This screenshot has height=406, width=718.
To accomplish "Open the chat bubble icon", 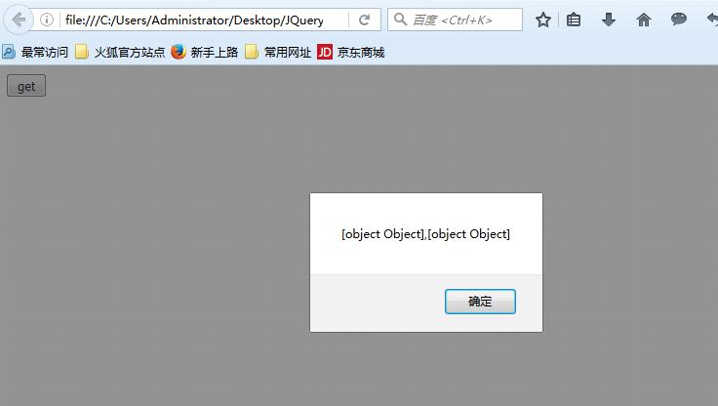I will tap(679, 20).
